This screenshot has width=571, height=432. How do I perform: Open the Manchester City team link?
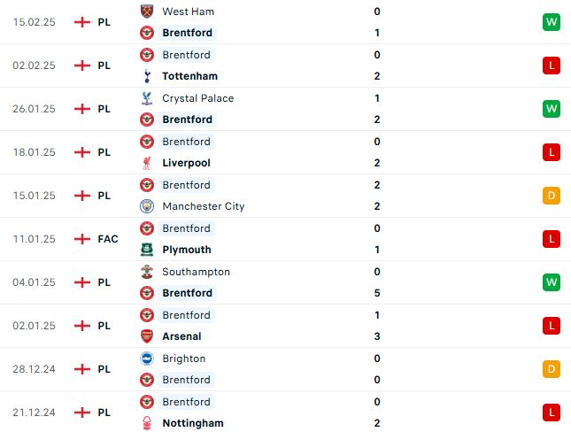click(204, 206)
